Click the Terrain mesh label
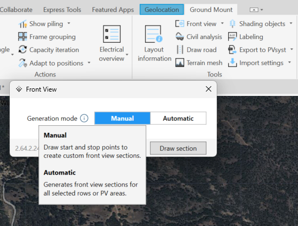 [204, 63]
